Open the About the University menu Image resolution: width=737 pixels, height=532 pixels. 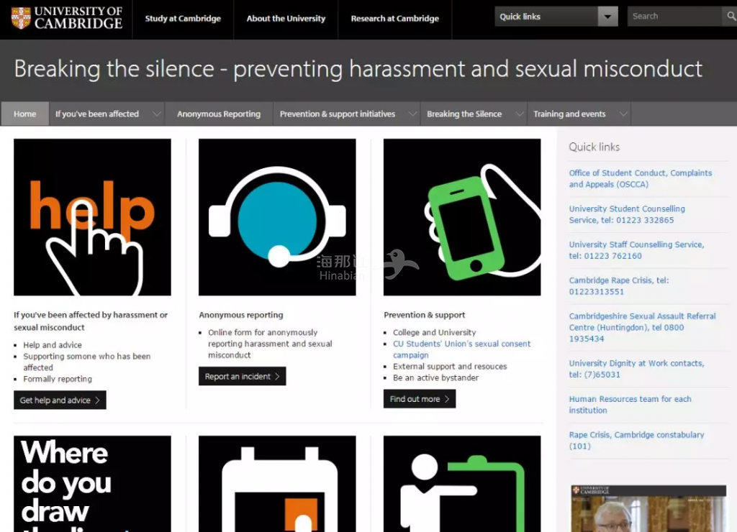coord(286,19)
